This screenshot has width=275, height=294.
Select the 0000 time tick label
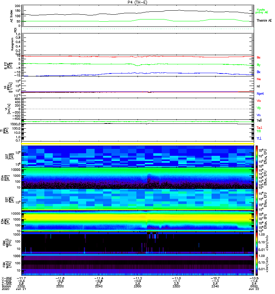tap(254, 286)
